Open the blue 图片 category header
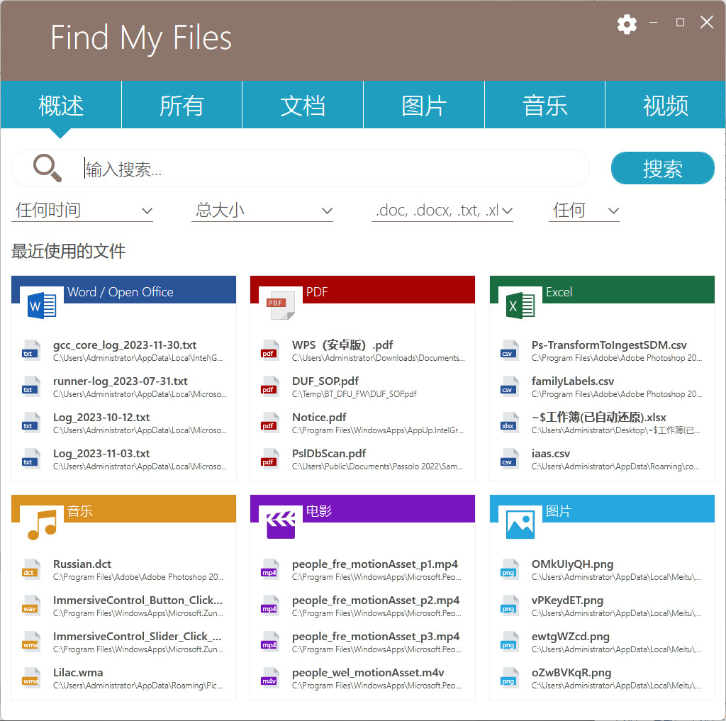Viewport: 726px width, 721px height. tap(602, 509)
